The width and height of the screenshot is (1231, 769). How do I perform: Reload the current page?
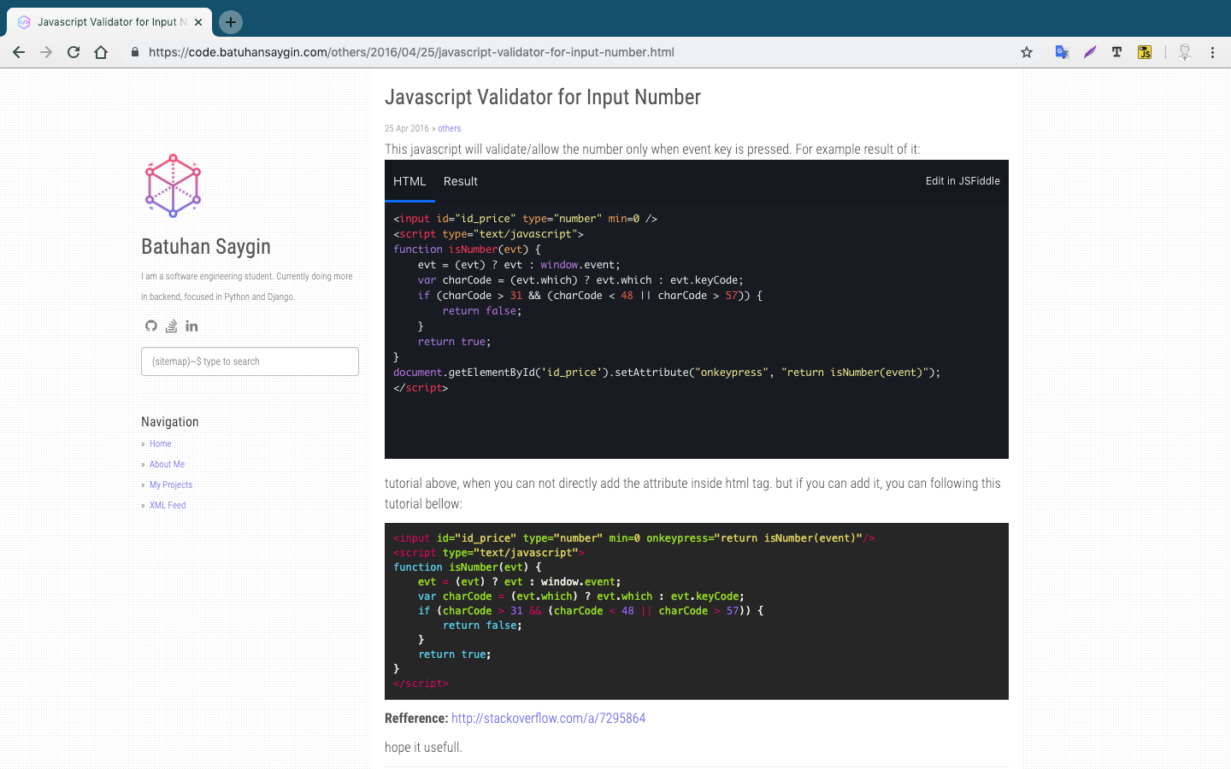74,52
